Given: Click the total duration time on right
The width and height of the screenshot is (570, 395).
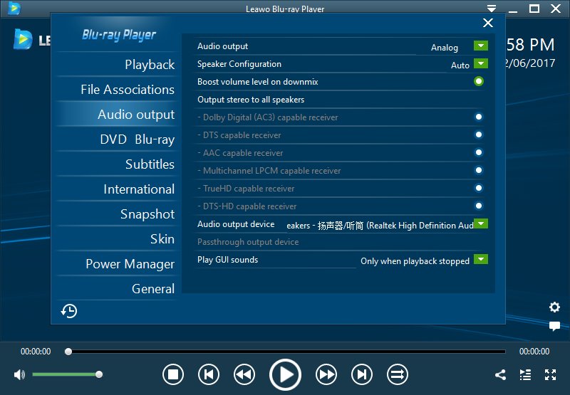Looking at the screenshot, I should point(534,352).
